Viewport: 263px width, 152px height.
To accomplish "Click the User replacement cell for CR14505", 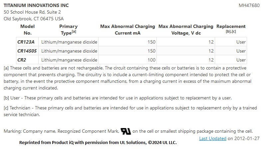I will tap(231, 51).
